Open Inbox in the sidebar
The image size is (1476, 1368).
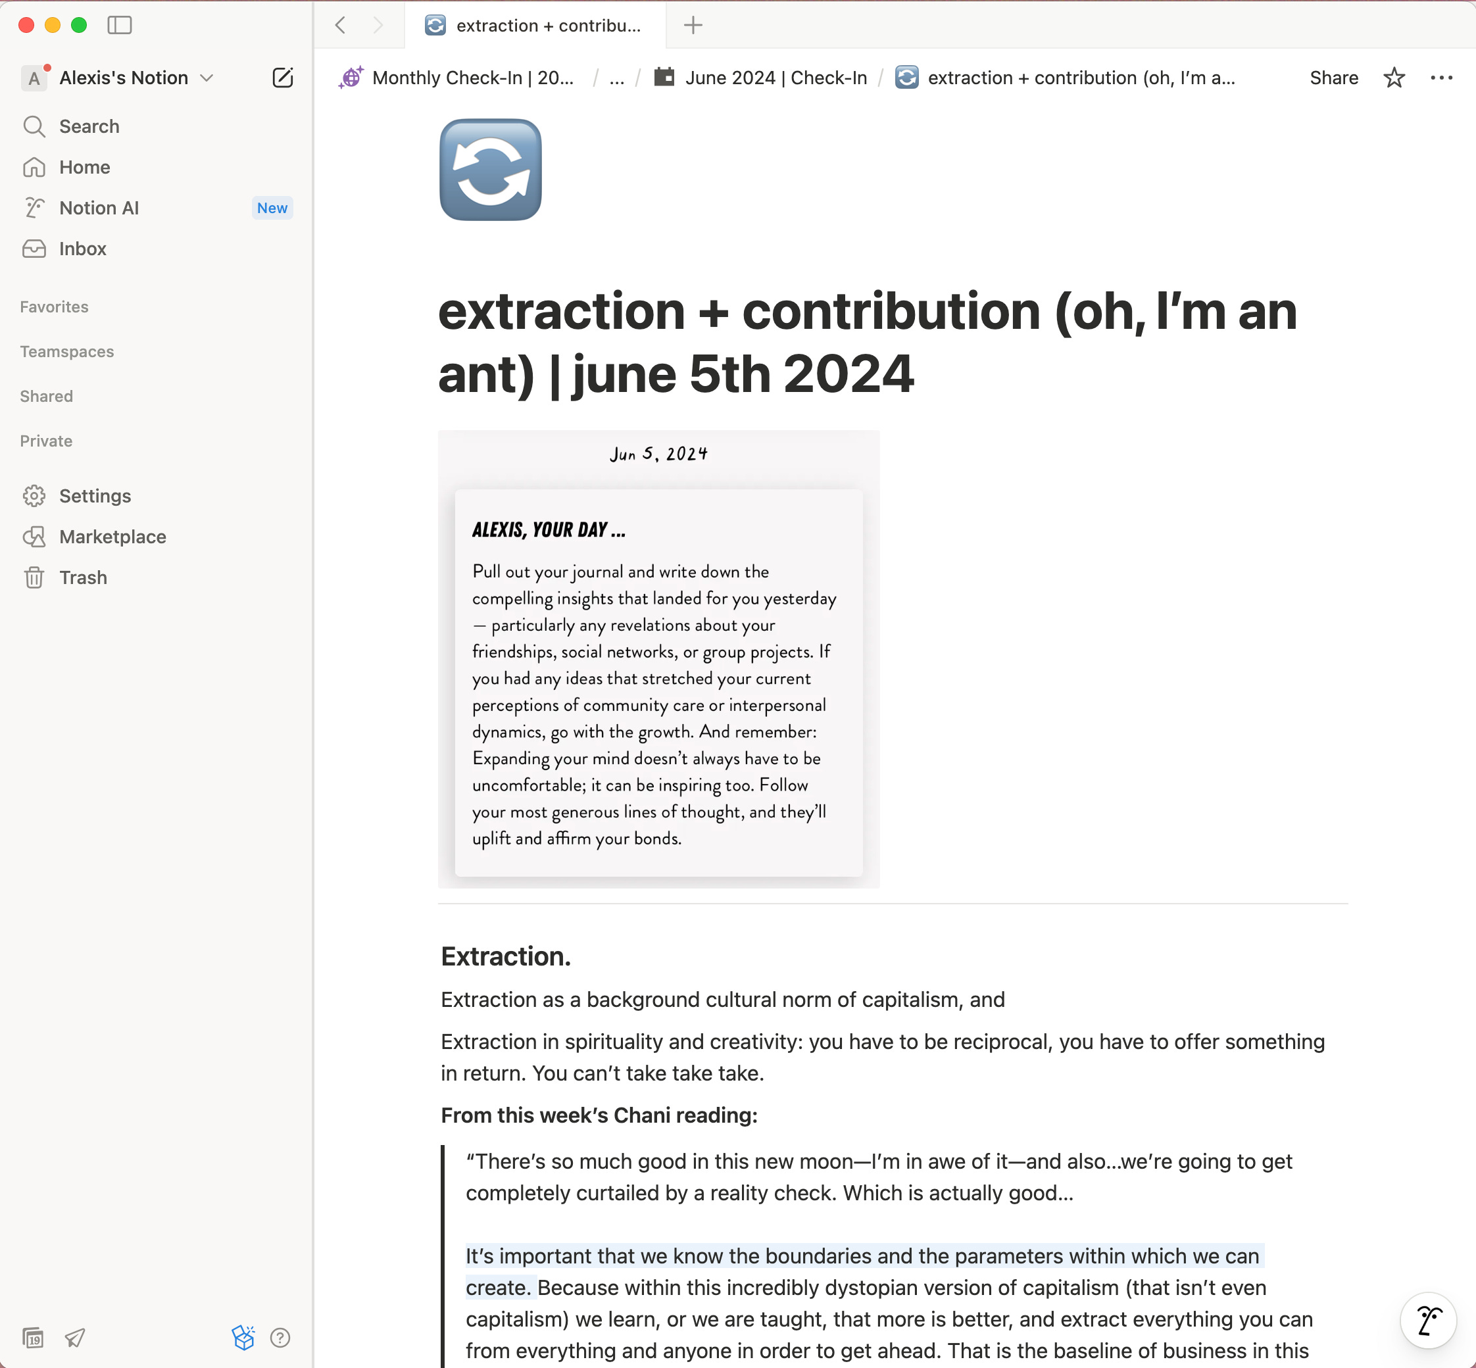coord(82,249)
